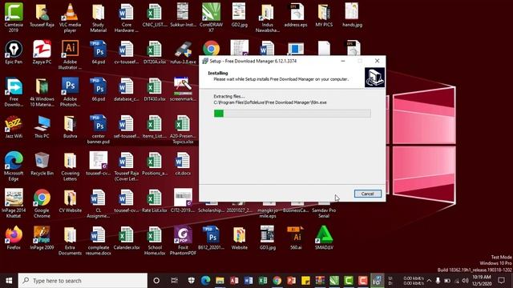Viewport: 513px width, 288px height.
Task: Select School Home.xlsx file icon
Action: click(155, 240)
